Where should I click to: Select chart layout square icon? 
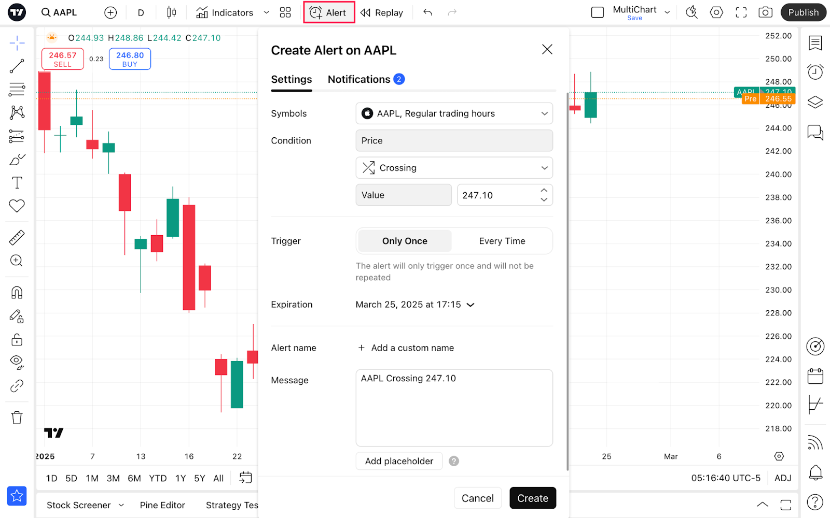click(598, 12)
